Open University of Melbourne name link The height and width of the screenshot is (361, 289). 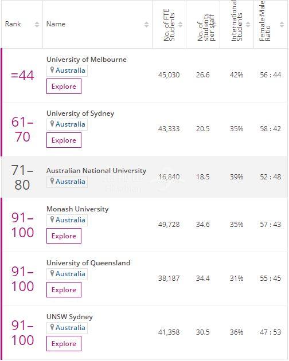click(87, 60)
